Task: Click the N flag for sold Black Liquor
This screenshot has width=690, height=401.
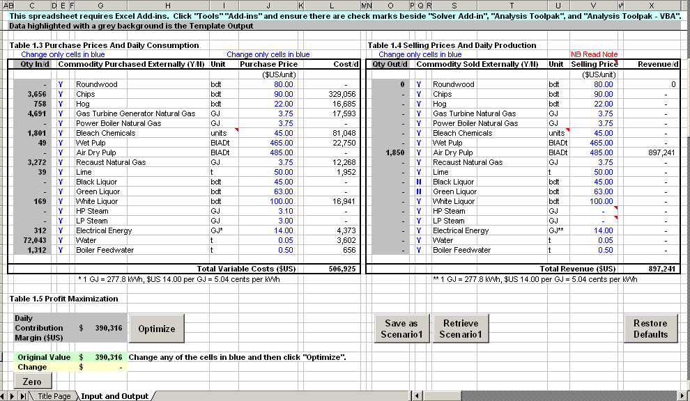Action: click(x=419, y=182)
